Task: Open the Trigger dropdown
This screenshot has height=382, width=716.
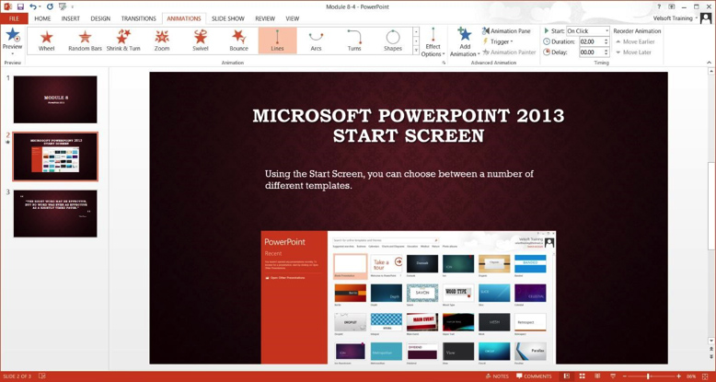Action: click(500, 41)
